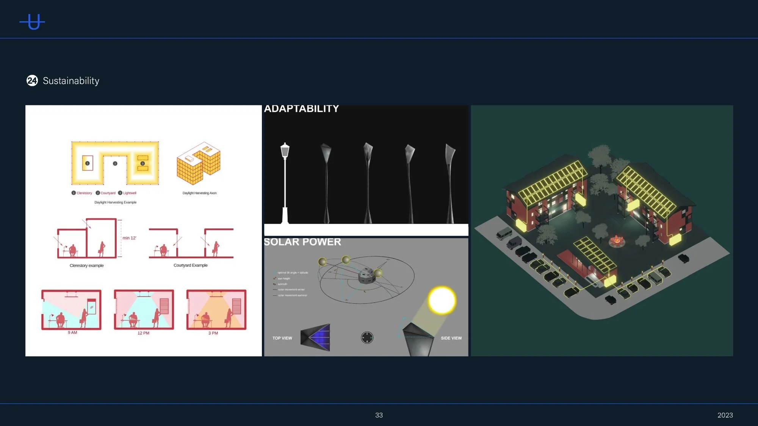Click the numbered 24 circle badge
This screenshot has width=758, height=426.
(x=32, y=81)
